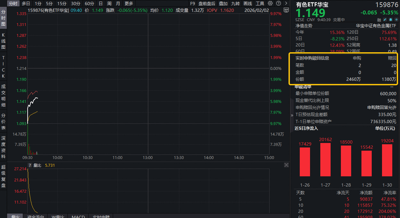This screenshot has height=218, width=400.
Task: Switch to the 5分 period tab
Action: [x=49, y=4]
